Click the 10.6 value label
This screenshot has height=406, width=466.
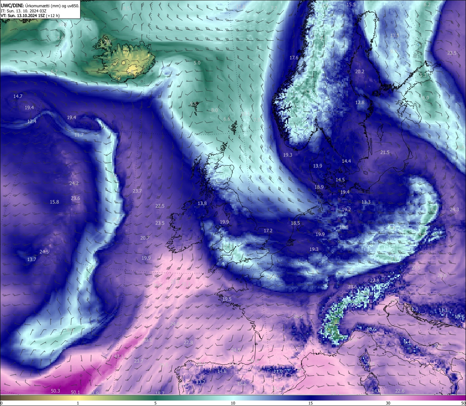point(371,329)
